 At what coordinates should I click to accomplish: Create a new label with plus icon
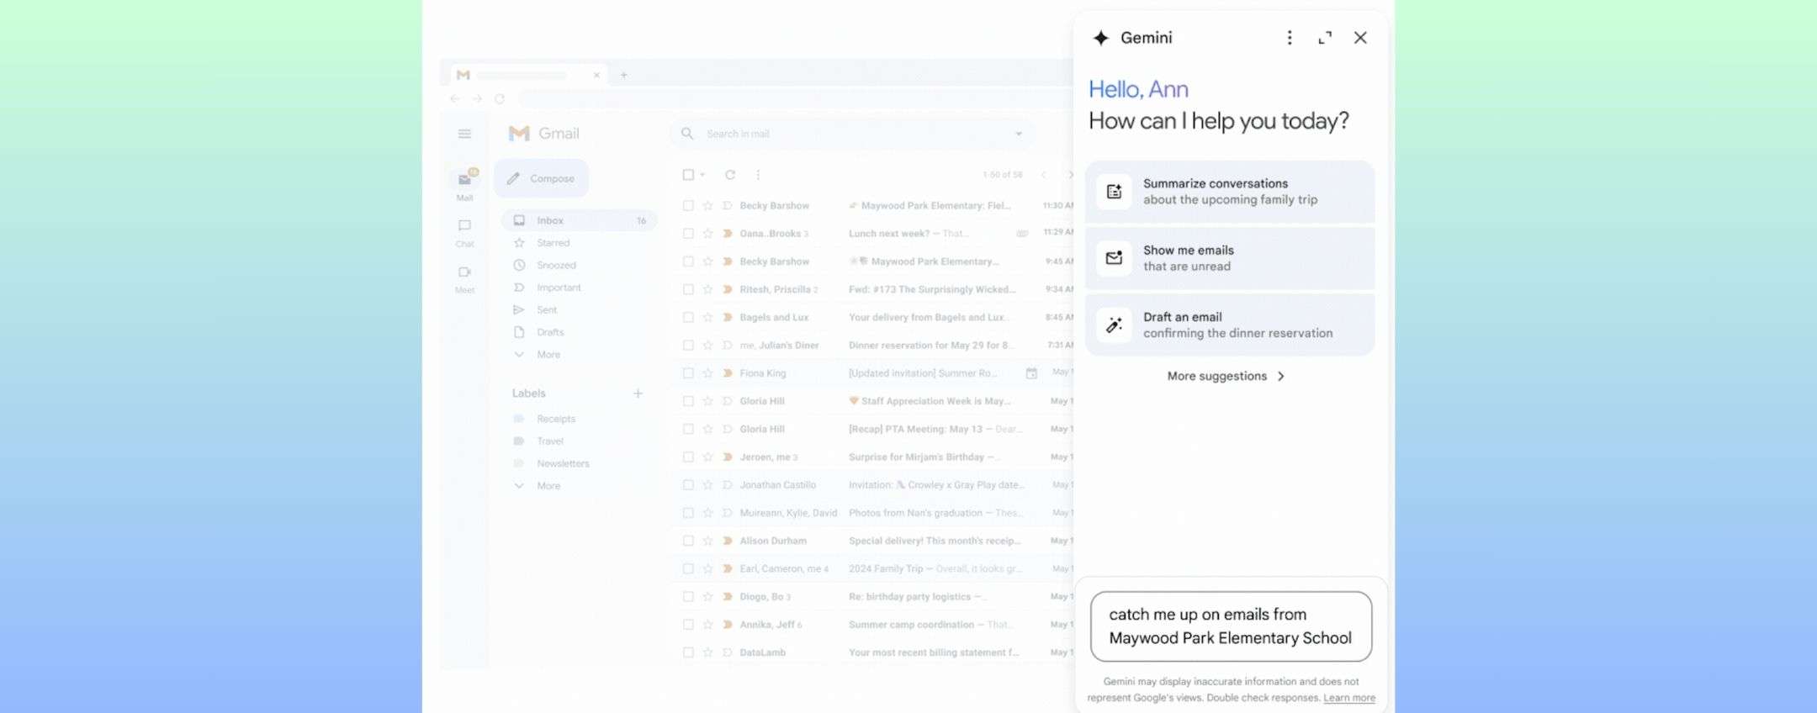638,393
